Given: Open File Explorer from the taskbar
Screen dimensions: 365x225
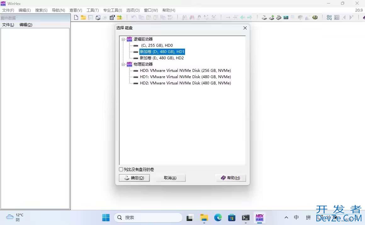Looking at the screenshot, I should (204, 217).
